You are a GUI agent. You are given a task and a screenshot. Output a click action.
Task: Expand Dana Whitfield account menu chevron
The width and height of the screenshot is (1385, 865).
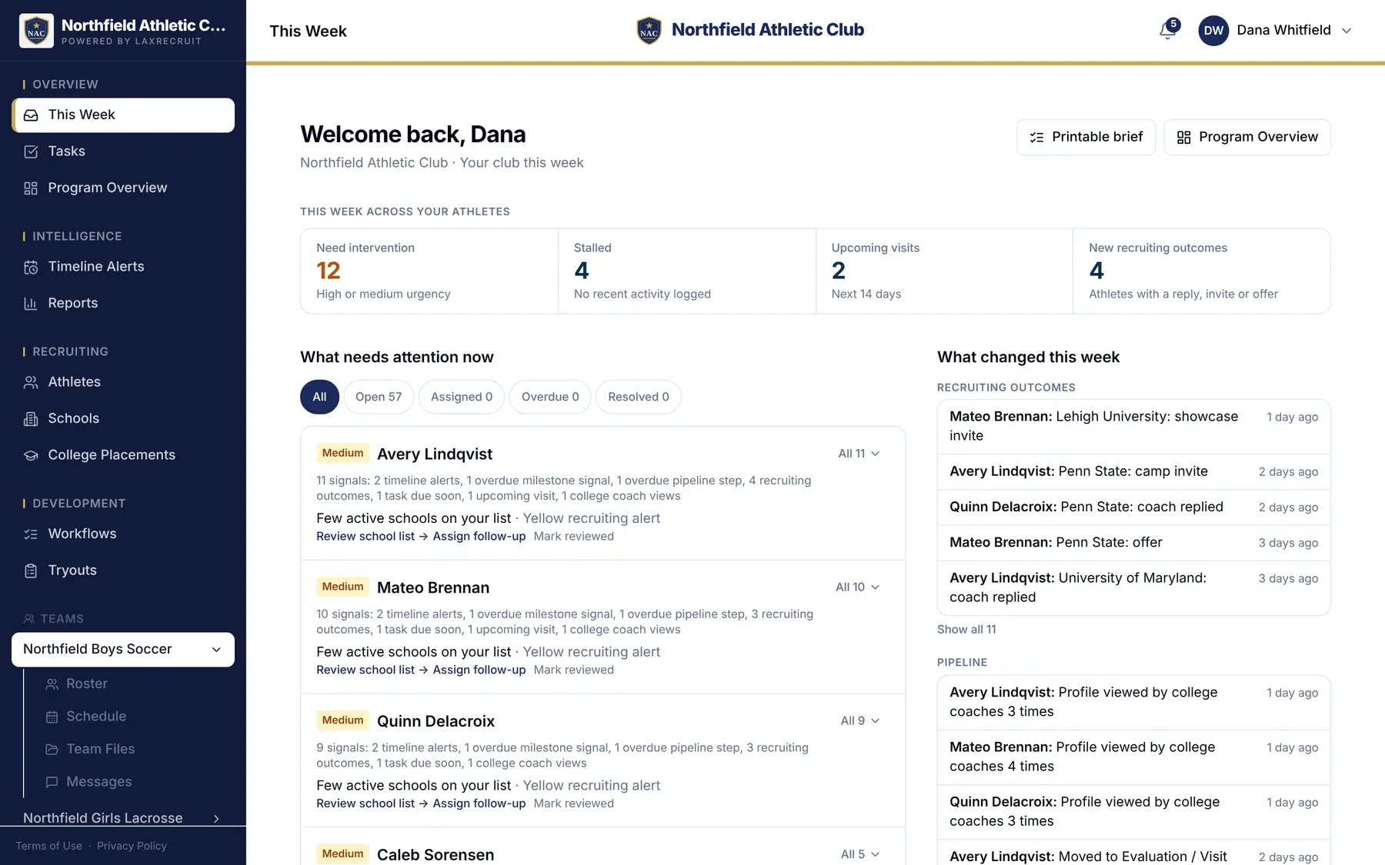[1347, 31]
